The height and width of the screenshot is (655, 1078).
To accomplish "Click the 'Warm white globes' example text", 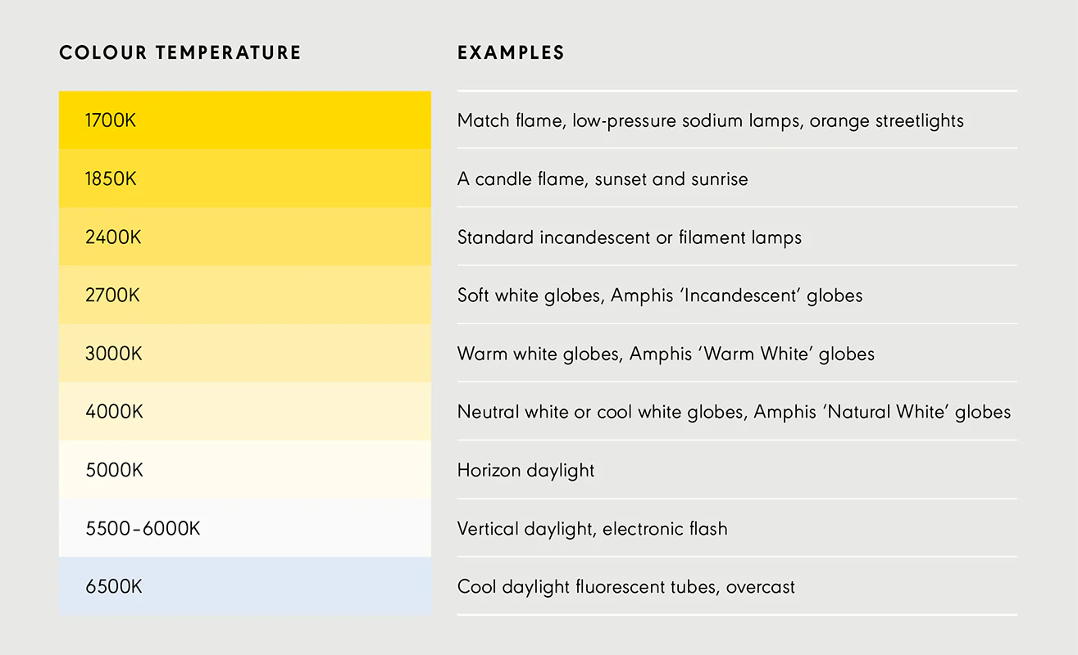I will point(666,354).
